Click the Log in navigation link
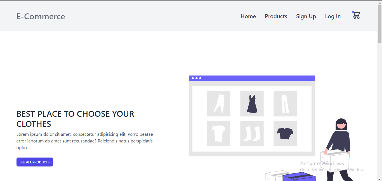 point(333,16)
